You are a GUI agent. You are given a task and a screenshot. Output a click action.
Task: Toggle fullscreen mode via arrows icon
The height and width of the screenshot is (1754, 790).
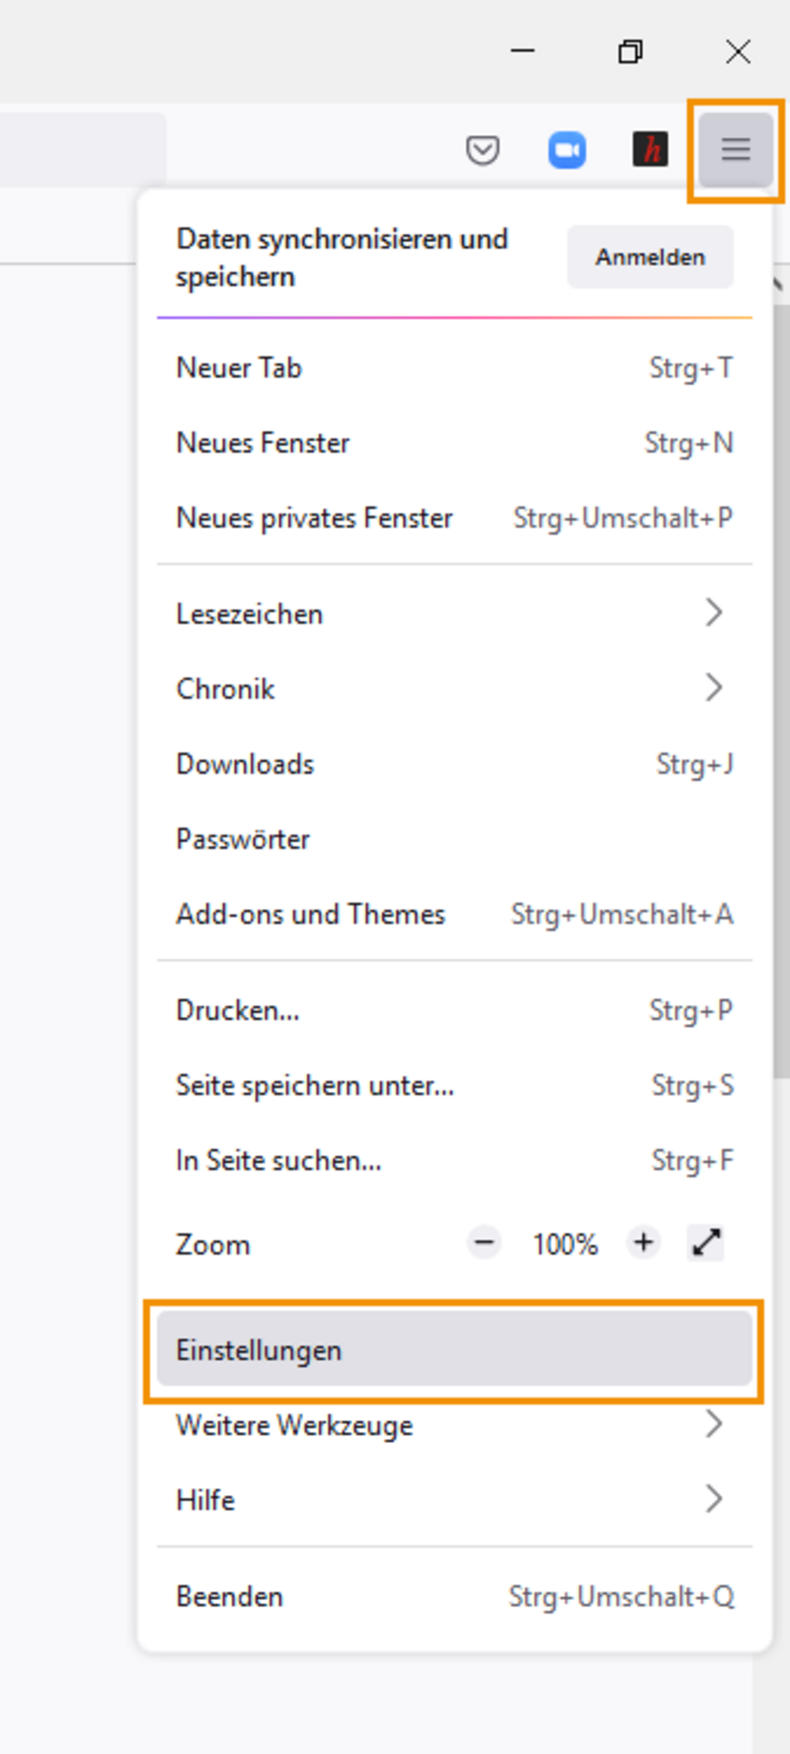[x=706, y=1242]
